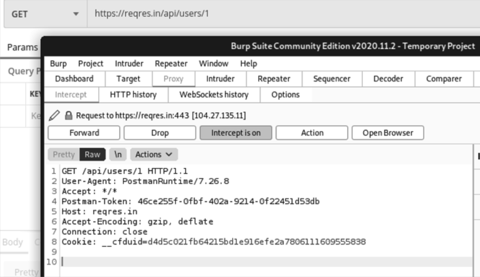The width and height of the screenshot is (480, 277).
Task: Click the Open Browser button
Action: [x=388, y=133]
